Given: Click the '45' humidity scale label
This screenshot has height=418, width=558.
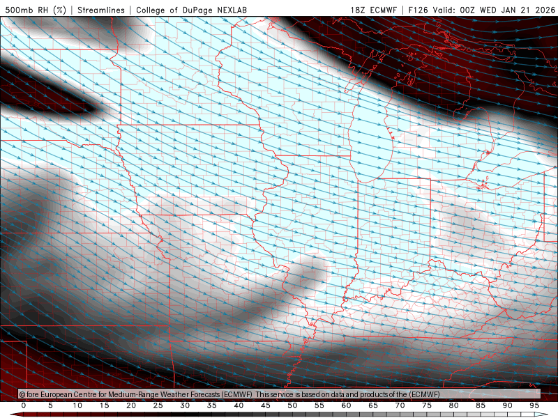Looking at the screenshot, I should pos(266,405).
